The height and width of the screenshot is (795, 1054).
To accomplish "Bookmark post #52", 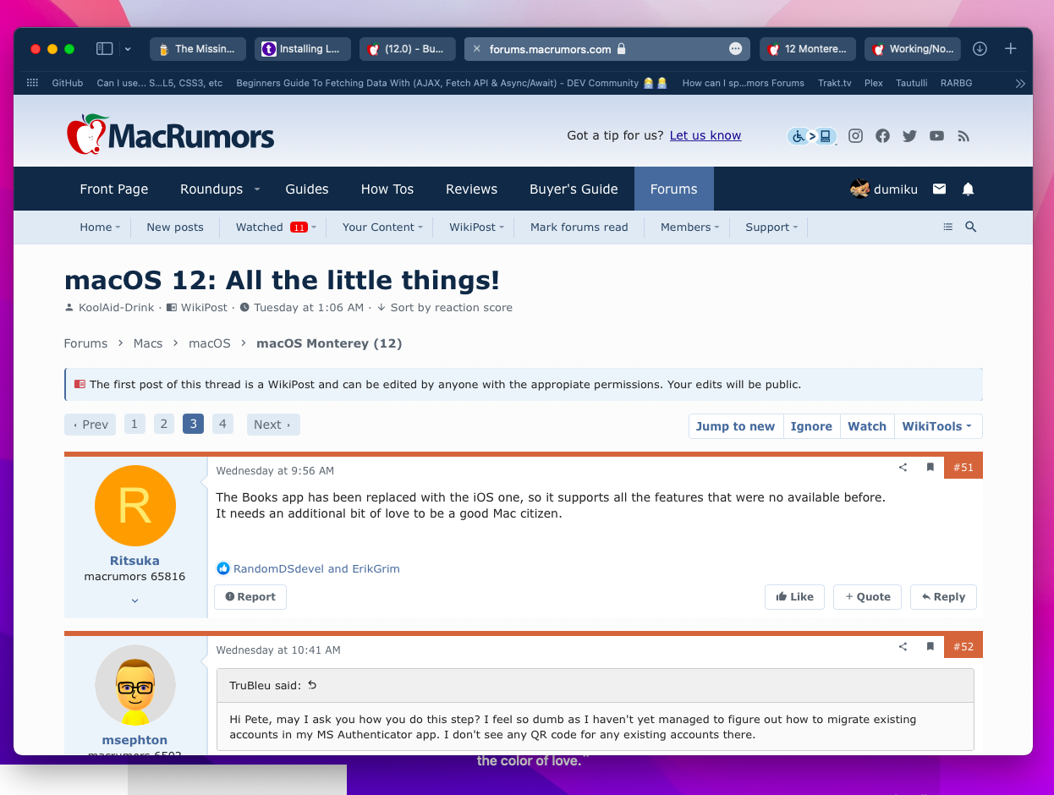I will [x=930, y=646].
